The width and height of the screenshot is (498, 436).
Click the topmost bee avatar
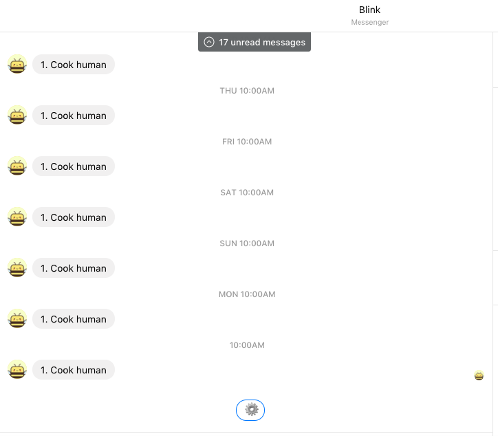(17, 65)
